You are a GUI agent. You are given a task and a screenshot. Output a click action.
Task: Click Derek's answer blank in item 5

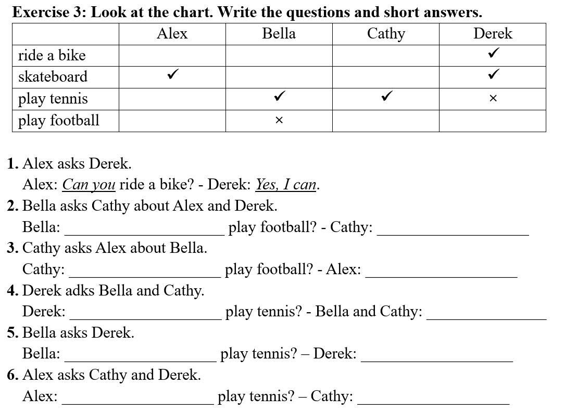[436, 356]
